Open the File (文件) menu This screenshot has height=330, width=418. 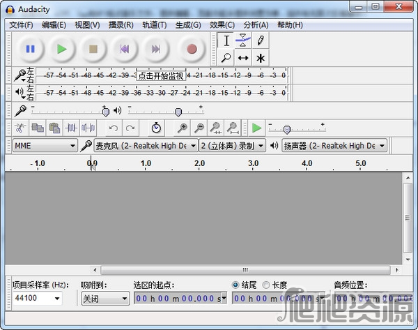21,25
